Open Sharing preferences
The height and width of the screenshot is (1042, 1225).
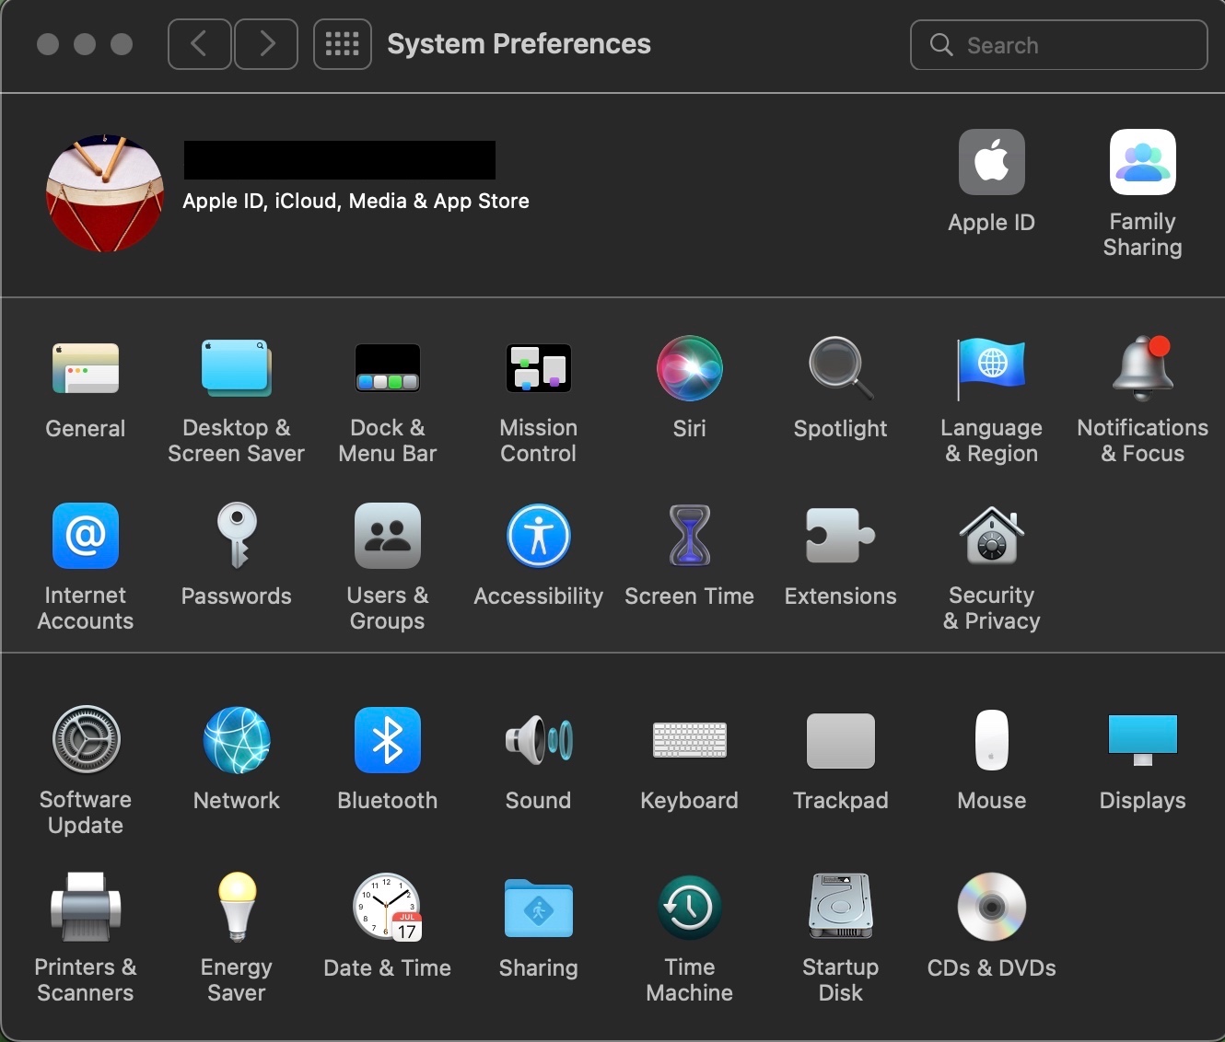[539, 907]
